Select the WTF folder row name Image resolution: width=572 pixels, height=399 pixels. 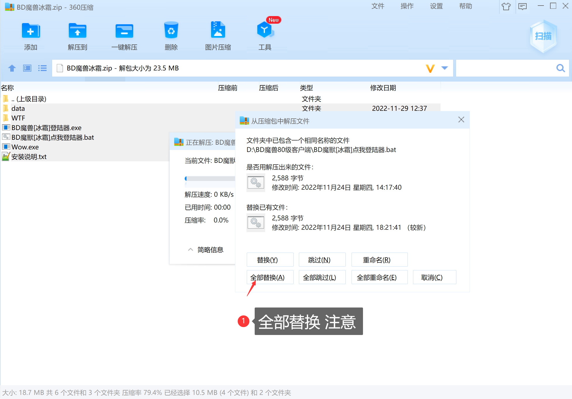point(18,118)
